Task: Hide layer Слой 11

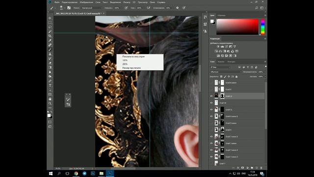Action: coord(211,110)
